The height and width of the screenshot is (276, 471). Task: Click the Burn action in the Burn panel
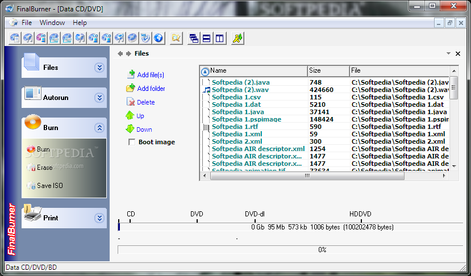[x=43, y=149]
